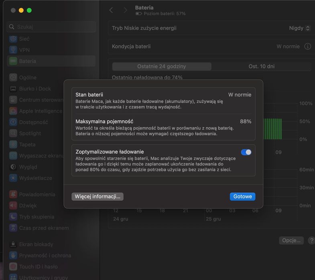Open Użytkownicy i grupy icon
This screenshot has width=315, height=280.
13,277
